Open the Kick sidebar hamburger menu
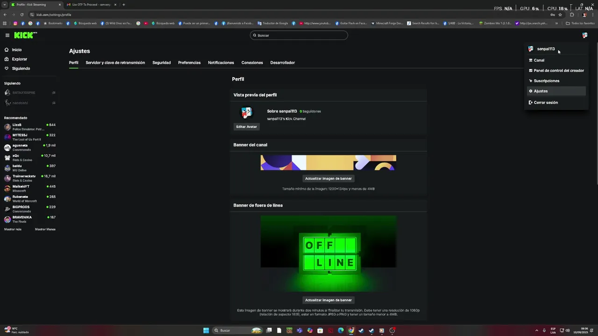 click(x=7, y=35)
